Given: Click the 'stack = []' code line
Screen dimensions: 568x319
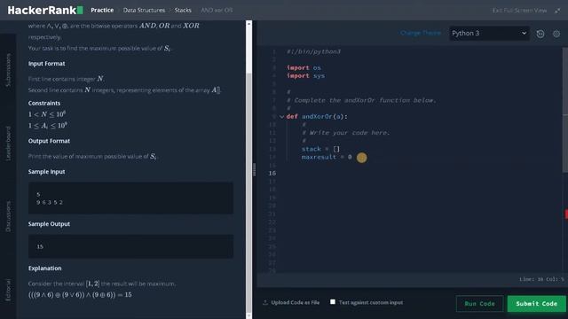Looking at the screenshot, I should pos(320,149).
